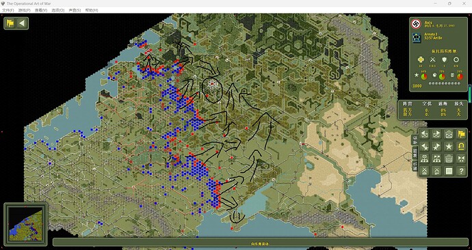The height and width of the screenshot is (250, 472).
Task: Click the yellow flags icon at top-left
Action: (x=10, y=23)
